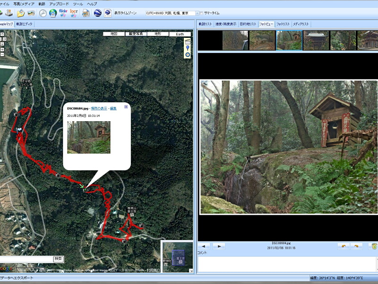This screenshot has height=284, width=378.
Task: Click 編集 link in photo popup
Action: tap(113, 108)
